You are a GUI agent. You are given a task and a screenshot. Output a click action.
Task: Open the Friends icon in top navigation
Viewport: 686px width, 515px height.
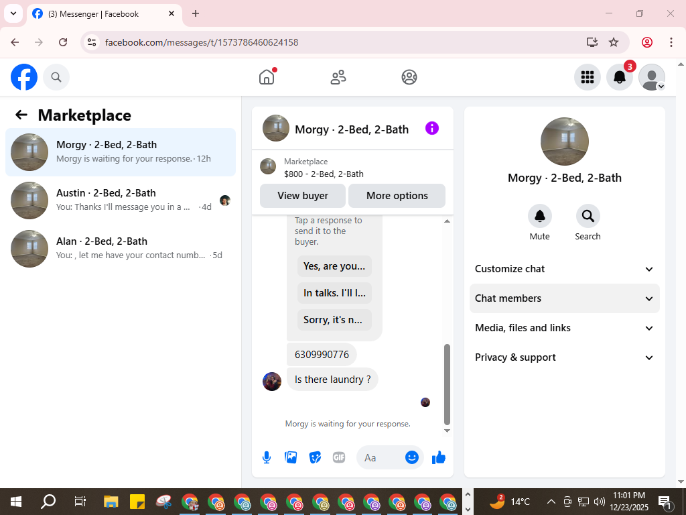click(338, 77)
